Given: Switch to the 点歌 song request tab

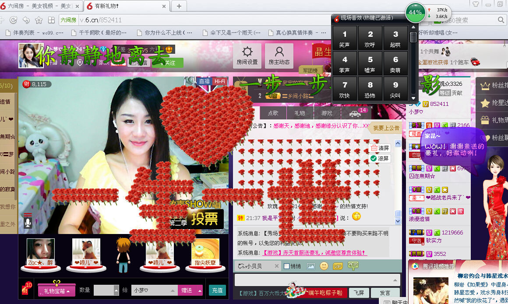Looking at the screenshot, I should (273, 113).
